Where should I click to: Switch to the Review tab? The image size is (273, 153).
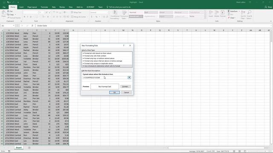click(x=62, y=7)
